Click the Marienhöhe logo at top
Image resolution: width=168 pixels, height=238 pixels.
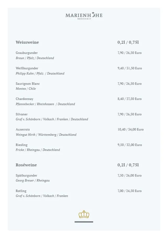84,15
